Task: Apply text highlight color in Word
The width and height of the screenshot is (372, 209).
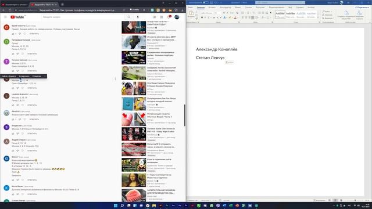Action: (x=230, y=17)
